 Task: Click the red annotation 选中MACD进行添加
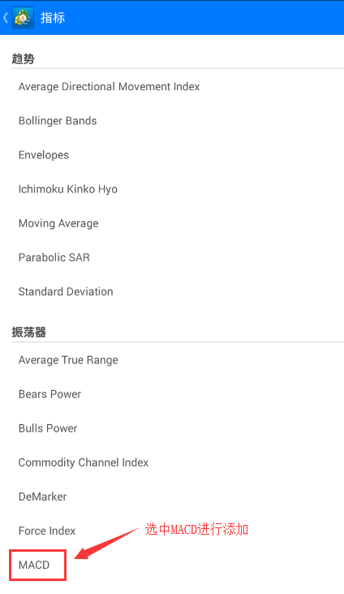(x=196, y=529)
